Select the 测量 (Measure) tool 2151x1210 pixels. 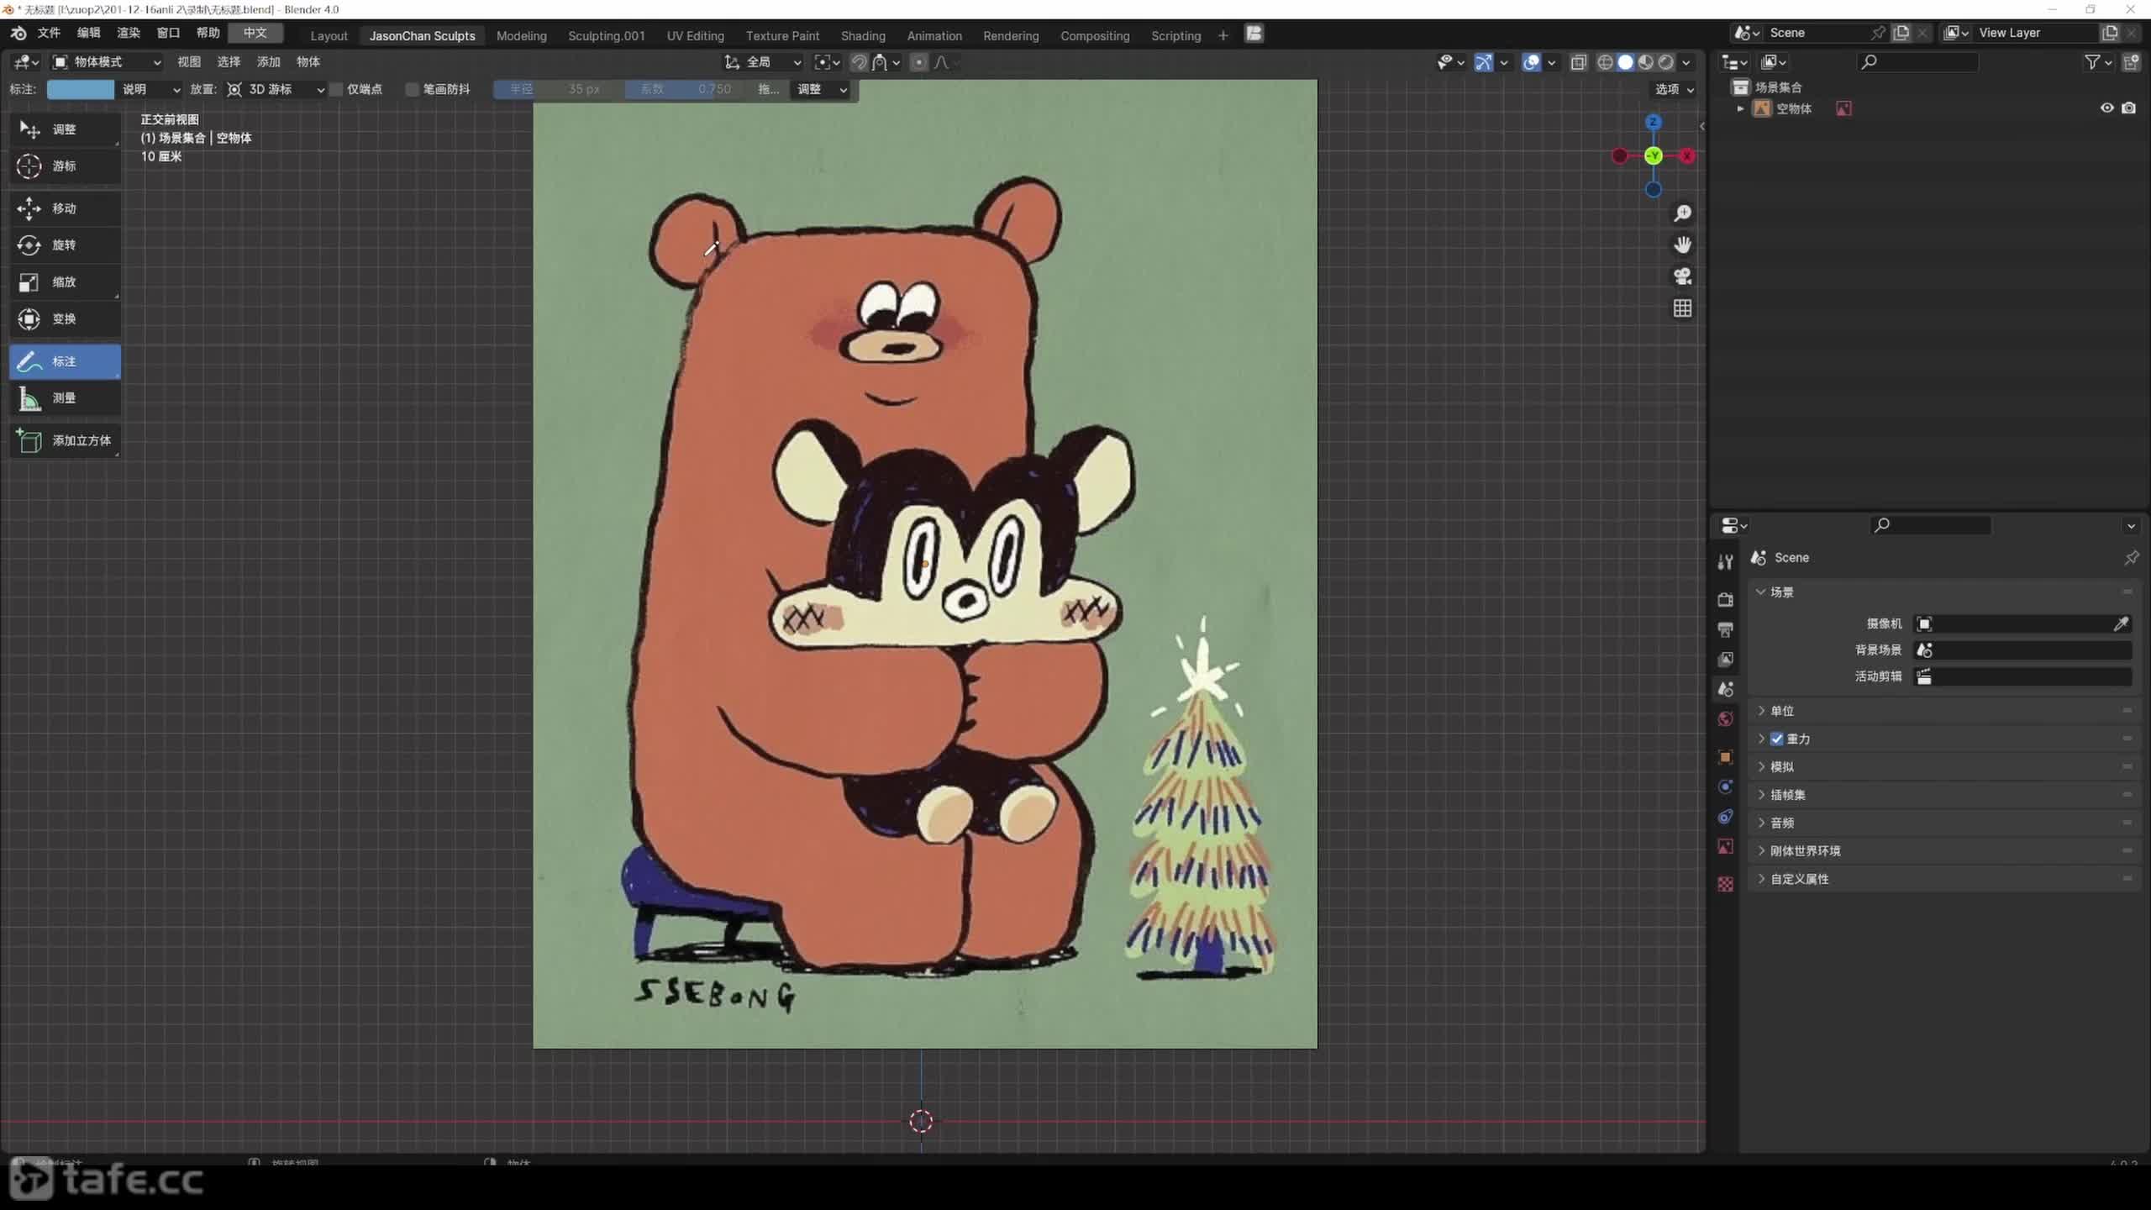(x=65, y=398)
